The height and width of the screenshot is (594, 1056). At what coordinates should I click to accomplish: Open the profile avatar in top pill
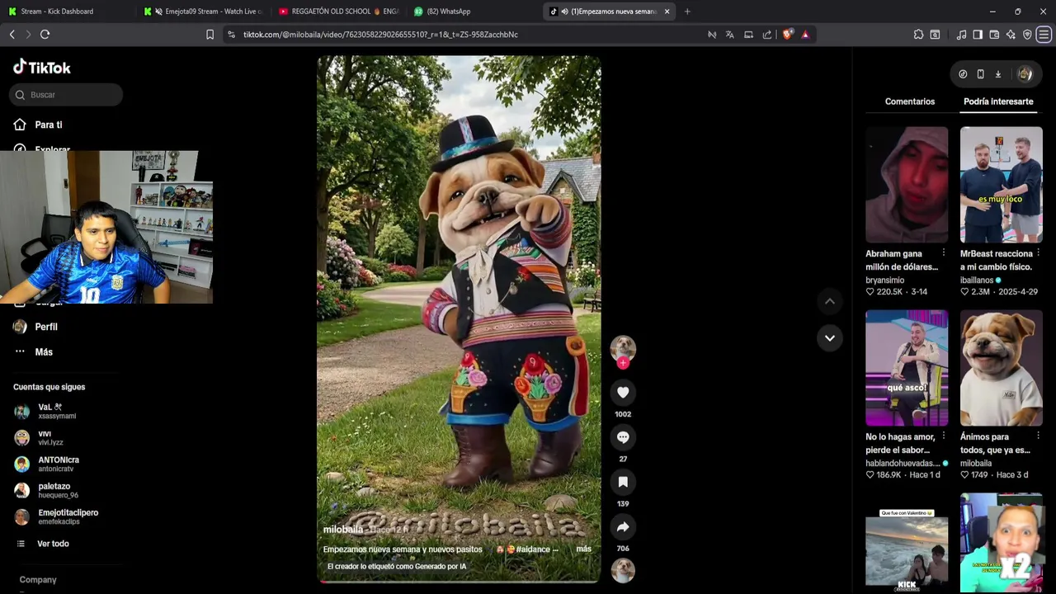tap(1025, 74)
